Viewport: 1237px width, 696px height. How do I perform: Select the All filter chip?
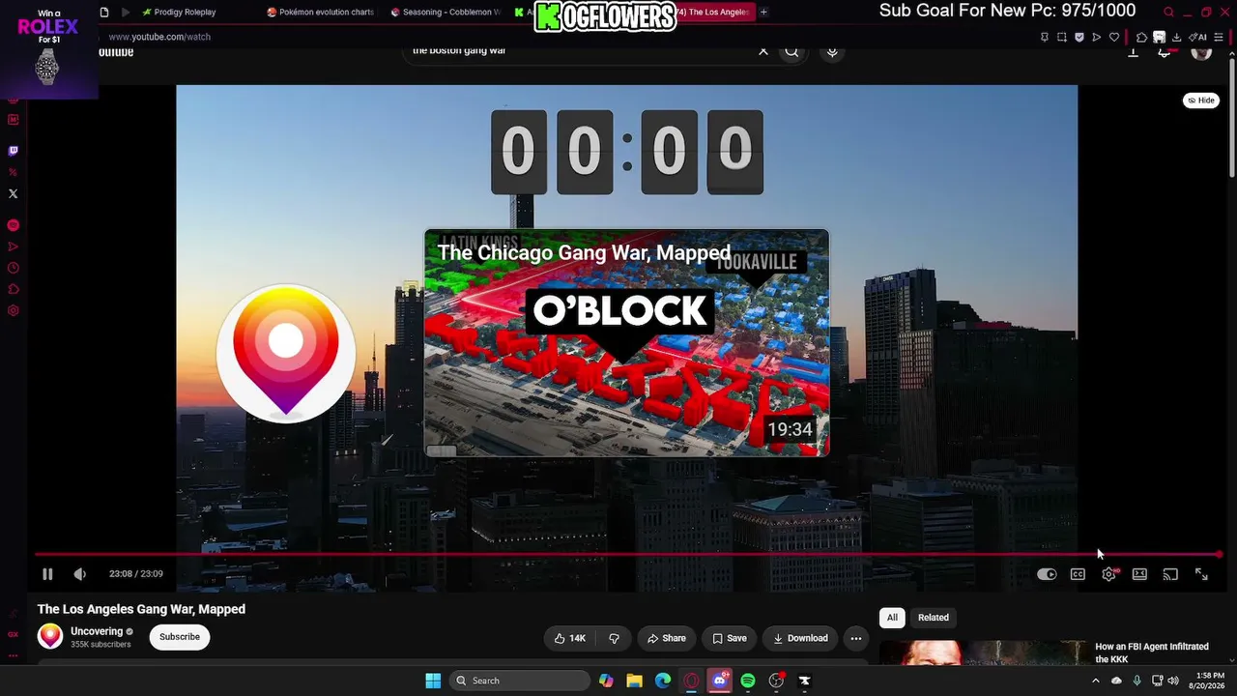coord(892,618)
